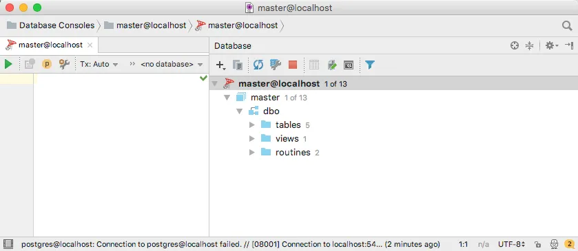Screen dimensions: 578x251
Task: Duplicate the selected data source
Action: pos(238,65)
